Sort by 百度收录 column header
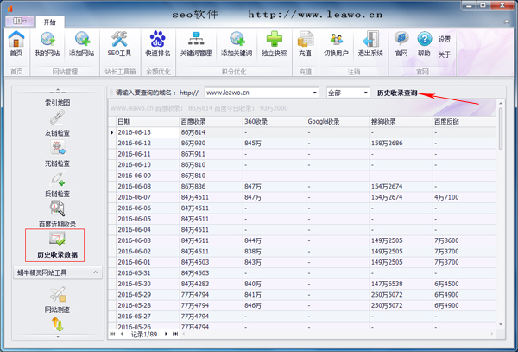 211,122
